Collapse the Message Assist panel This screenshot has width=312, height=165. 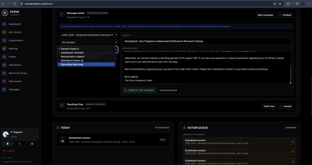[x=285, y=15]
